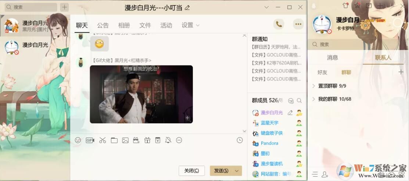Select the 好友 sub-tab
This screenshot has width=409, height=181.
[x=322, y=72]
